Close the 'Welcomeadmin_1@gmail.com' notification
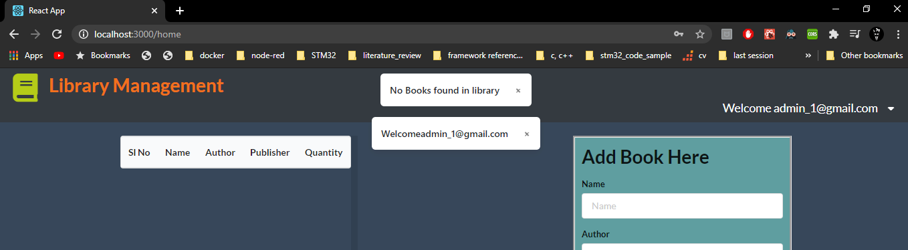Image resolution: width=908 pixels, height=250 pixels. click(x=527, y=134)
